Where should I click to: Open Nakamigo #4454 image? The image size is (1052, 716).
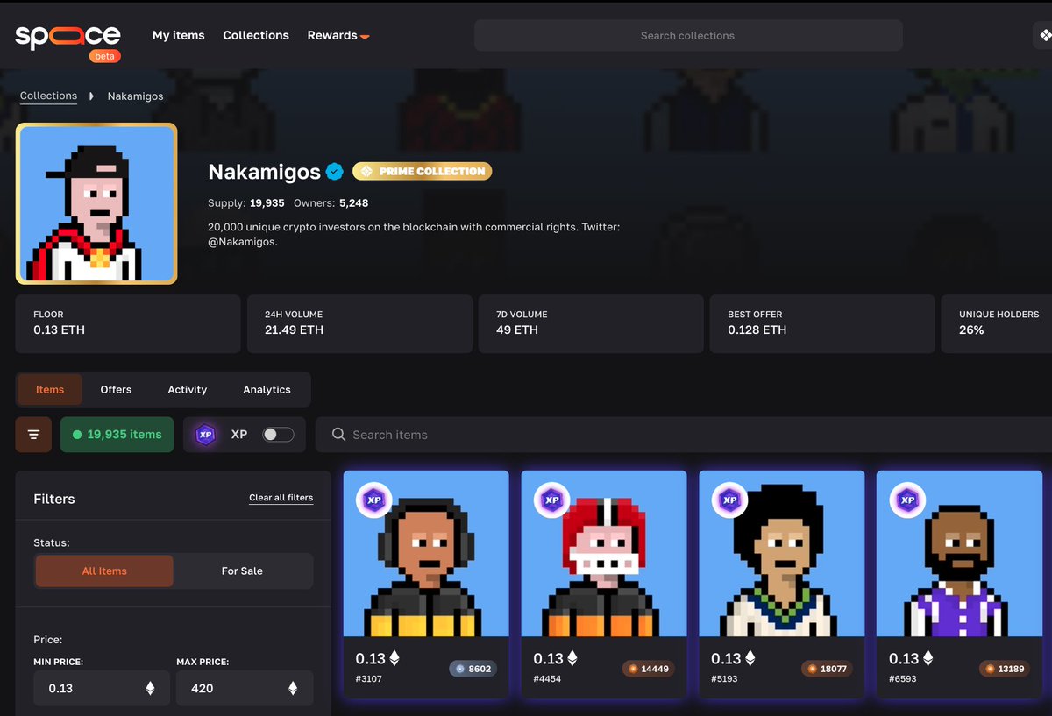point(604,554)
